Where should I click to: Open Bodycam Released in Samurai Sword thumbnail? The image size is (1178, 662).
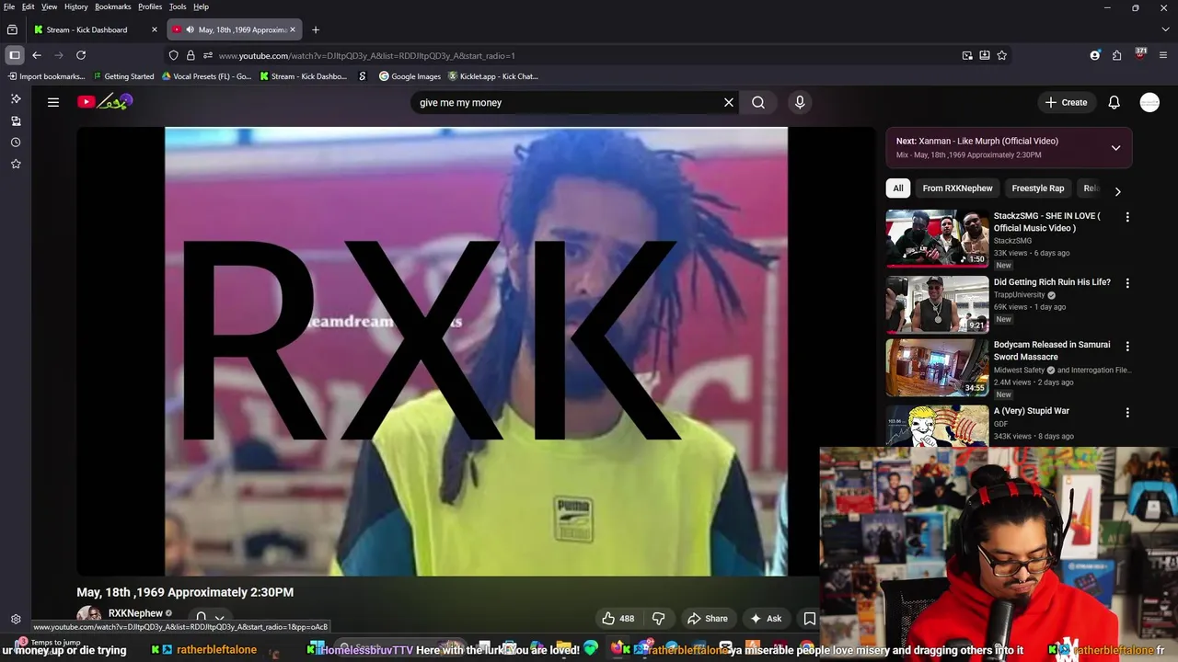pos(937,367)
